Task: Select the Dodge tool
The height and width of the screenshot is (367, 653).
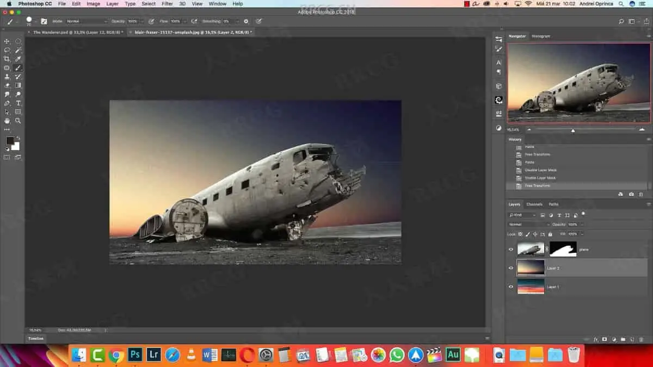Action: coord(18,94)
